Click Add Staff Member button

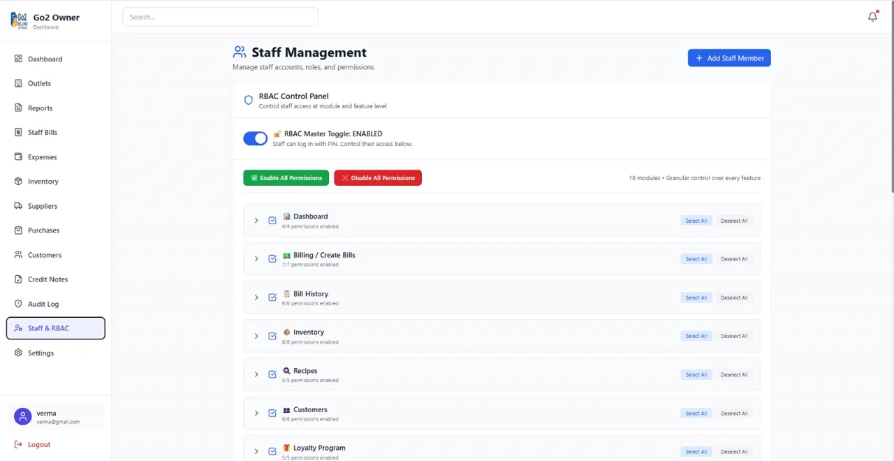coord(729,58)
